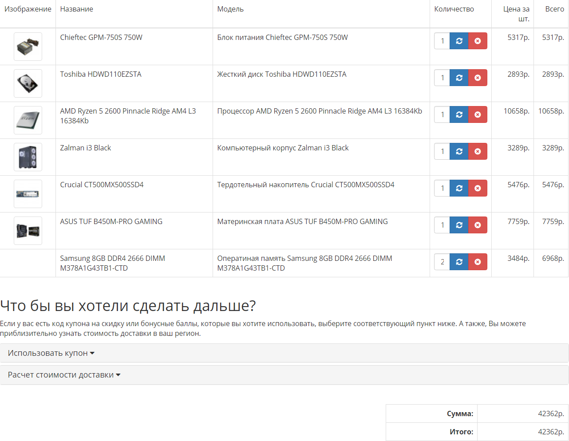Open Chieftec GPM-750S 750W product link

[101, 37]
